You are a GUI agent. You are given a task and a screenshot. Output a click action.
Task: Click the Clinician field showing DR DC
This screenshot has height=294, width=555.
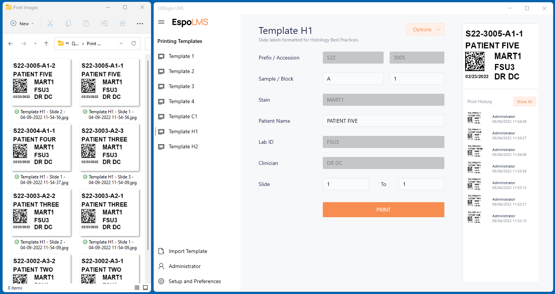coord(384,163)
